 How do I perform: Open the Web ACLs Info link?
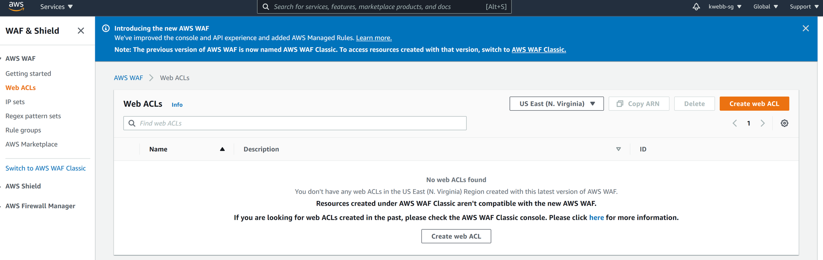(177, 105)
